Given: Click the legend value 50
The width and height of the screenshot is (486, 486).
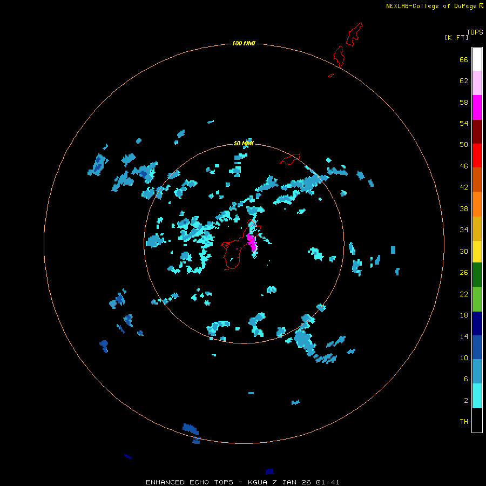Looking at the screenshot, I should (464, 145).
